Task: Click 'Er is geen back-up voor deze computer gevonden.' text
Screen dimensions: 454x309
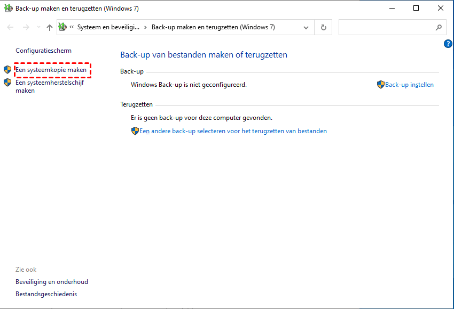Action: [201, 118]
